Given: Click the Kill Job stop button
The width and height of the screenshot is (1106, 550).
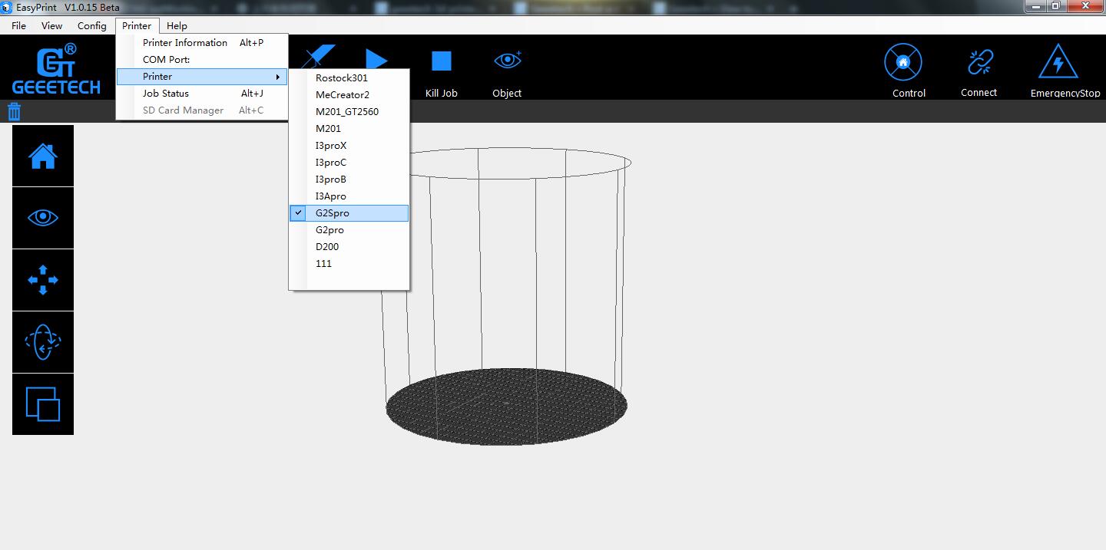Looking at the screenshot, I should tap(441, 61).
